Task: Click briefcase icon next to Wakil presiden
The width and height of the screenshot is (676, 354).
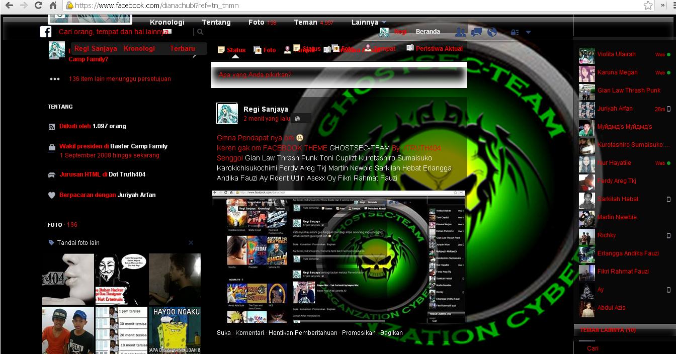Action: (x=51, y=148)
